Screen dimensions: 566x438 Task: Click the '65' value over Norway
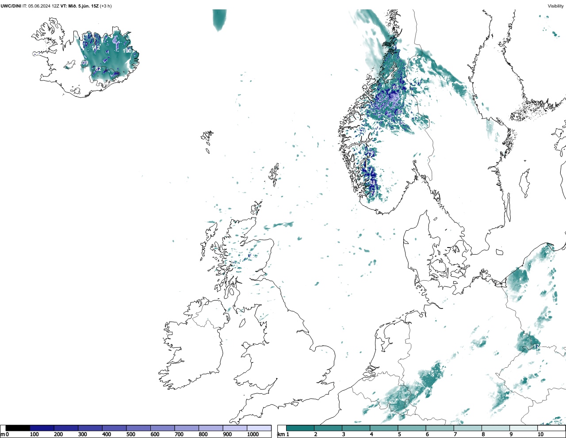click(x=395, y=88)
